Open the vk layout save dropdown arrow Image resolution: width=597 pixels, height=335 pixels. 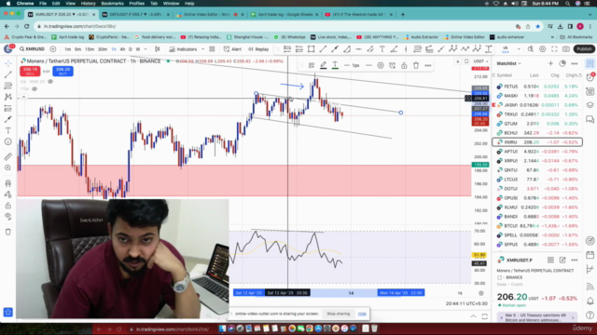519,49
